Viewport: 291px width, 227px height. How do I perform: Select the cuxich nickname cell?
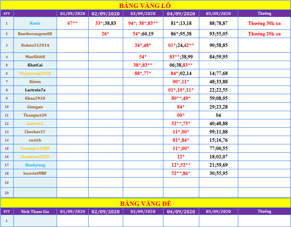click(35, 140)
